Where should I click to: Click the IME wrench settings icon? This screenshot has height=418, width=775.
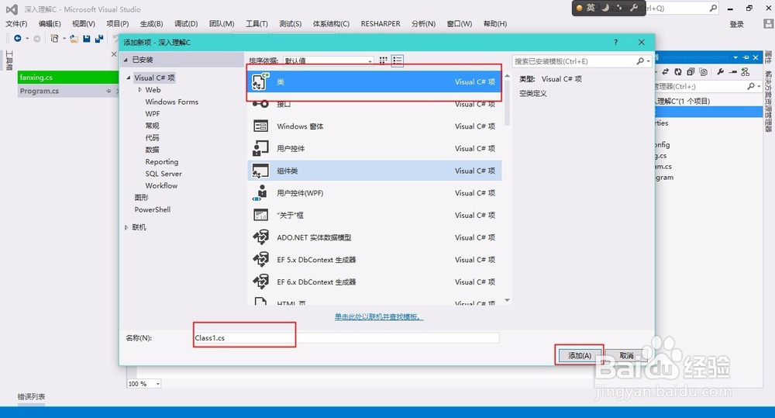(634, 8)
